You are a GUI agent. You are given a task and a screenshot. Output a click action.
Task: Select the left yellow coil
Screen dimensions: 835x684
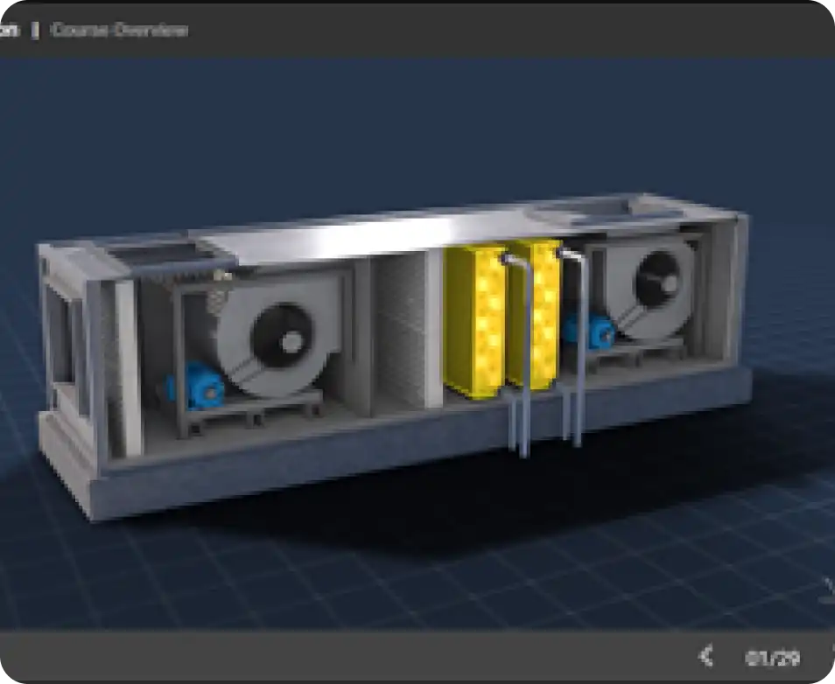pos(474,320)
